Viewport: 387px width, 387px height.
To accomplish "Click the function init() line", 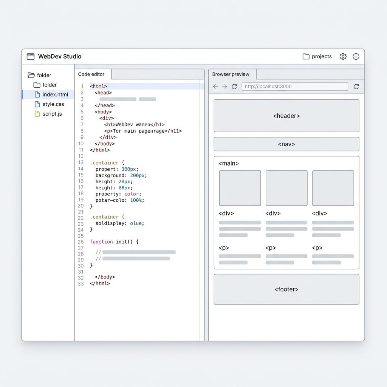I will [114, 241].
